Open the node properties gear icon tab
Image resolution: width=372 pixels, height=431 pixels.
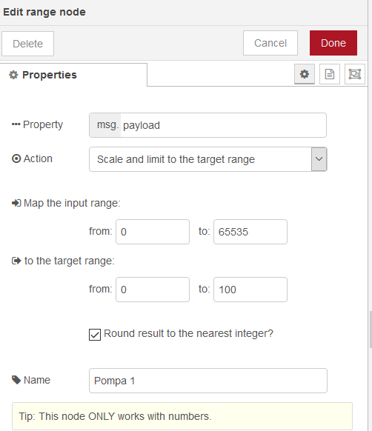pyautogui.click(x=305, y=74)
